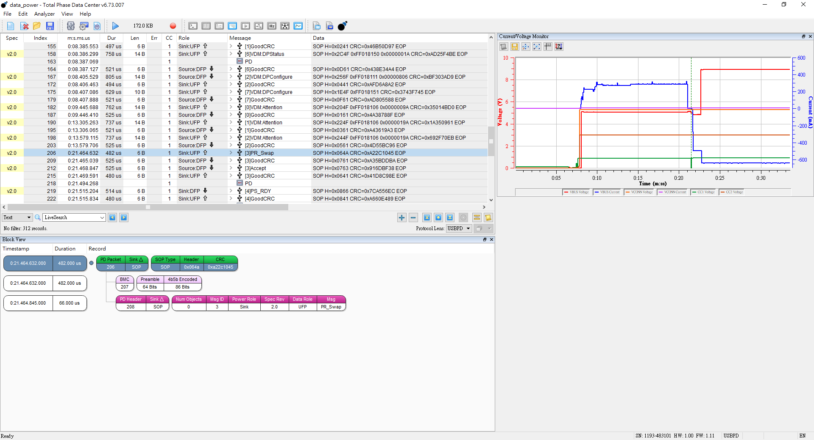
Task: Toggle the crosshair 123 value cursor icon
Action: pos(548,47)
